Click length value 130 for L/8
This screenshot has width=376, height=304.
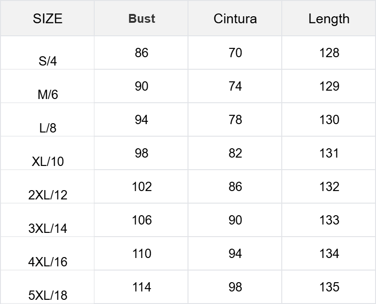point(329,119)
